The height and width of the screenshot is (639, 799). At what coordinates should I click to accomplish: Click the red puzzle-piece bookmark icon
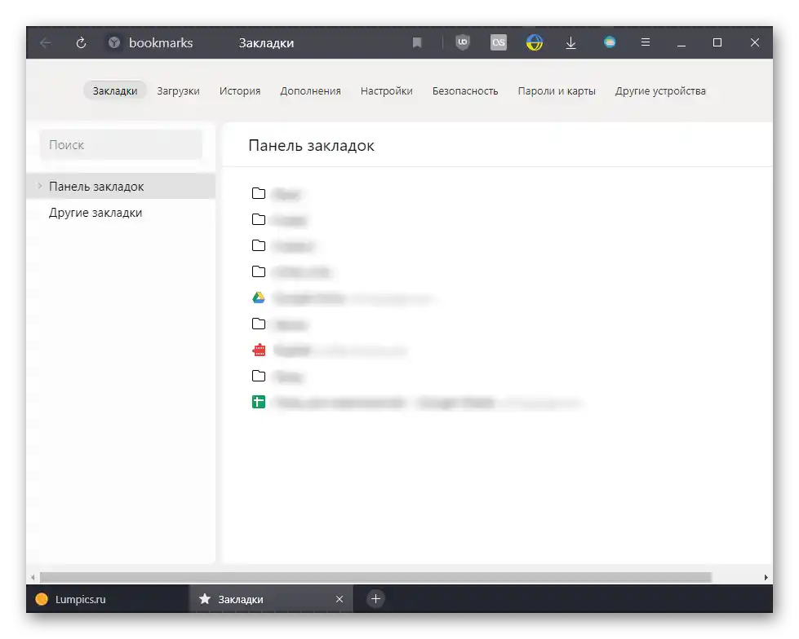pos(259,350)
